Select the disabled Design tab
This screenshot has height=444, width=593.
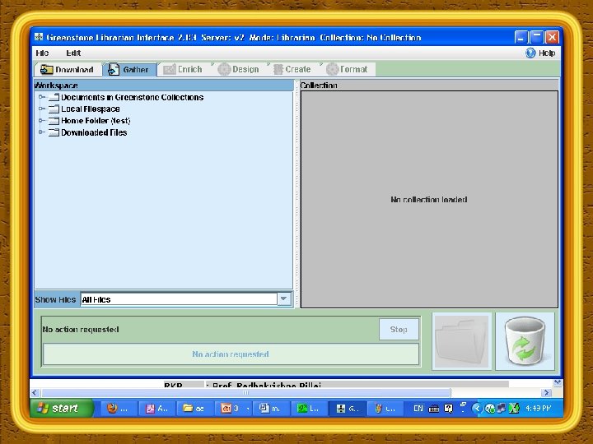click(239, 69)
